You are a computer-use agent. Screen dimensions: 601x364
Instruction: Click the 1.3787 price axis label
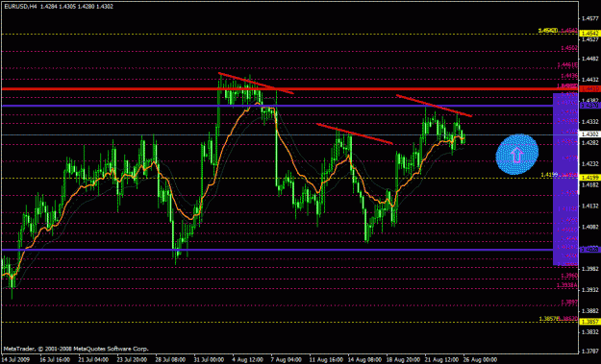(x=589, y=351)
